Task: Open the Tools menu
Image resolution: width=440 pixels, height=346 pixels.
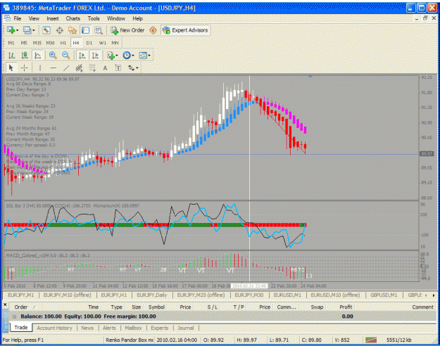Action: coord(94,18)
